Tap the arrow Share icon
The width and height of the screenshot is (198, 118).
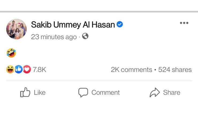coord(154,93)
